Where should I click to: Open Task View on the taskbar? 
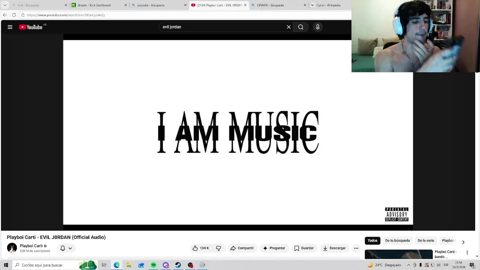(104, 265)
